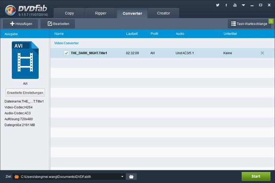The width and height of the screenshot is (275, 183).
Task: Click the Ausgabe header label
Action: (x=11, y=34)
